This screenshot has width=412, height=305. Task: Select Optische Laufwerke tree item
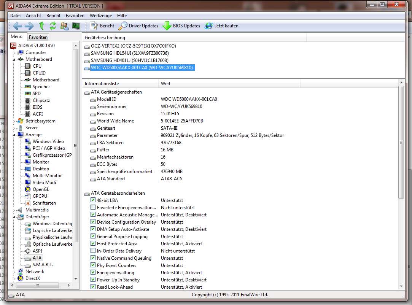(x=52, y=244)
